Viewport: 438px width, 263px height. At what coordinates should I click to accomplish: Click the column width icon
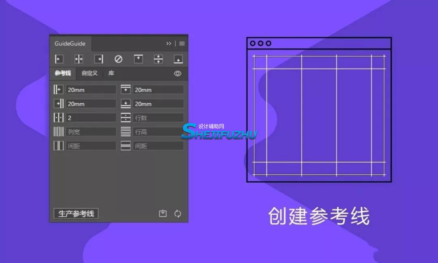58,131
